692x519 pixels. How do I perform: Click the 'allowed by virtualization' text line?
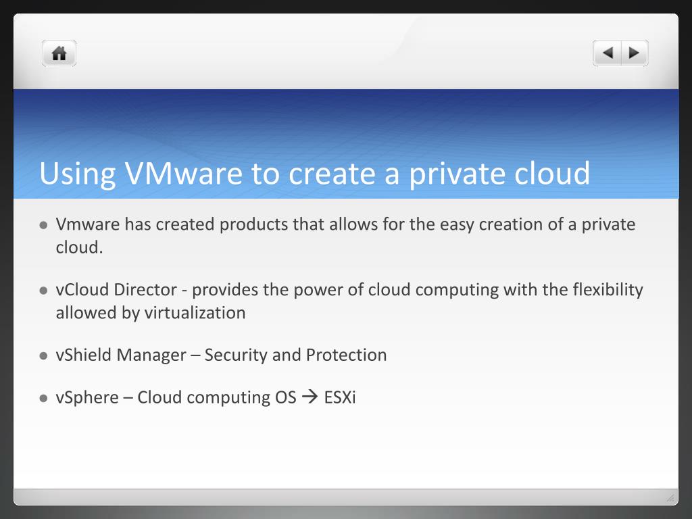click(151, 312)
